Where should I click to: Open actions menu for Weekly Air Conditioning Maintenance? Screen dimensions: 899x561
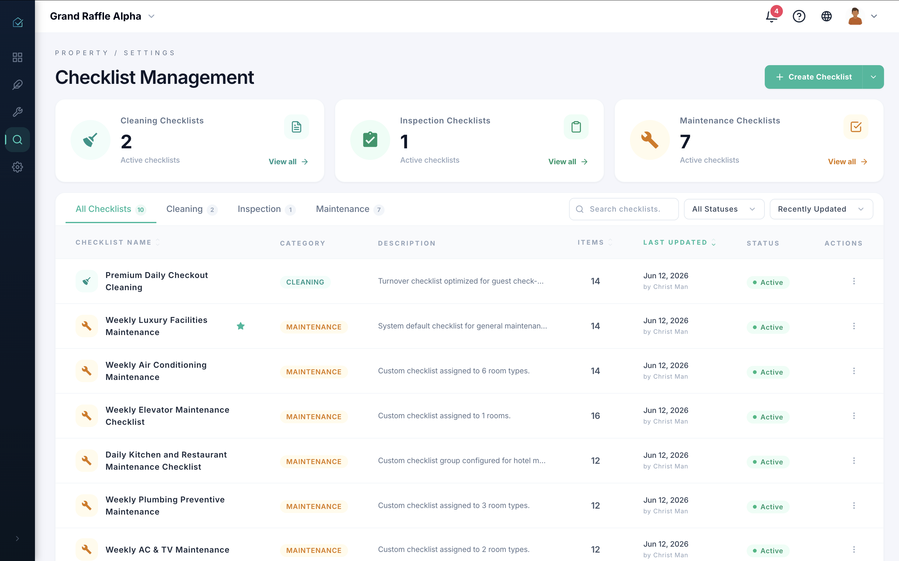tap(854, 371)
